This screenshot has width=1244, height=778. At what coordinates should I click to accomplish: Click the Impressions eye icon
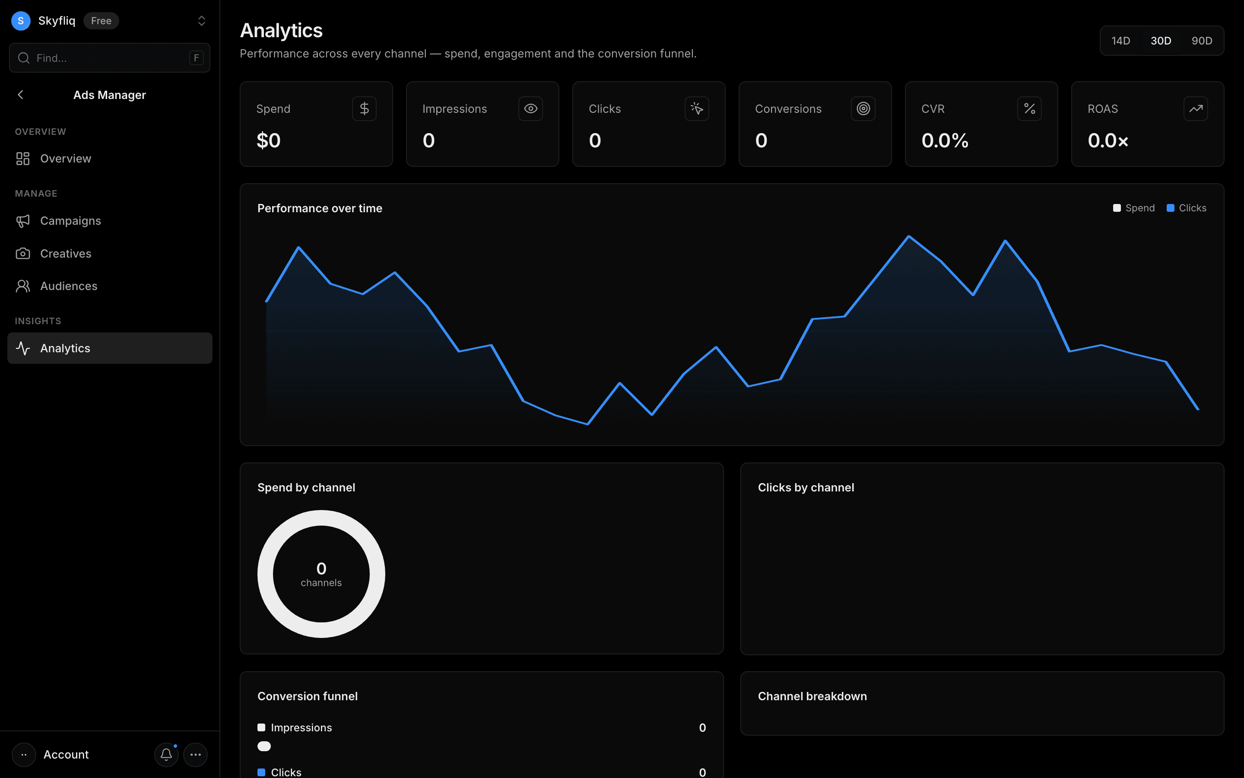[530, 108]
